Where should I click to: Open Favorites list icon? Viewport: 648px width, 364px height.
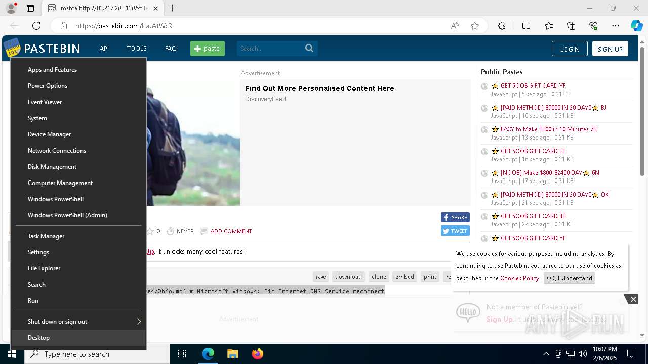[x=549, y=26]
